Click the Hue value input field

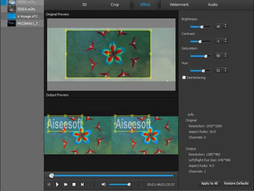click(219, 70)
